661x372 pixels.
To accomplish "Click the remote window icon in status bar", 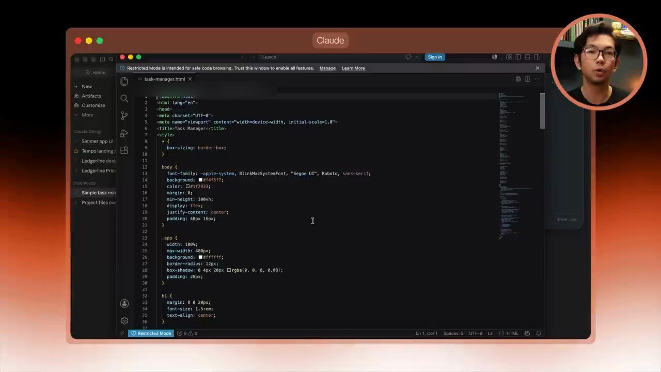I will pyautogui.click(x=122, y=333).
